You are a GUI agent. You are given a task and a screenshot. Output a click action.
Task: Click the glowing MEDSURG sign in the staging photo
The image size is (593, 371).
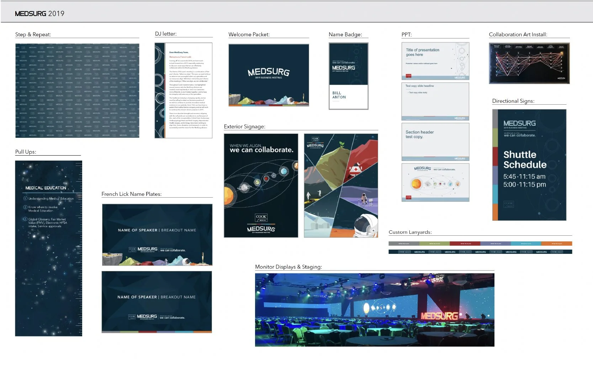coord(439,316)
